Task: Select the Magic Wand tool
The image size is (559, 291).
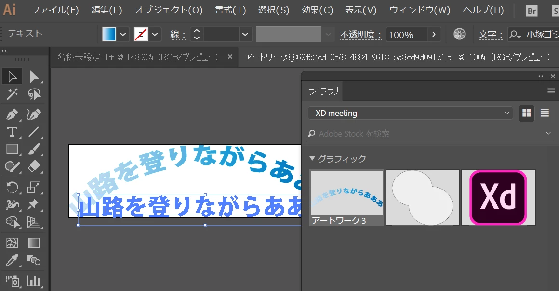Action: pos(12,94)
